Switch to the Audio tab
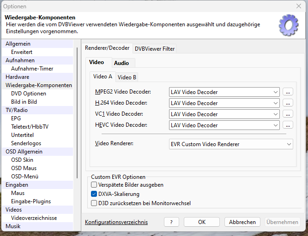The width and height of the screenshot is (308, 236). coord(121,63)
